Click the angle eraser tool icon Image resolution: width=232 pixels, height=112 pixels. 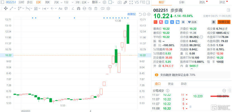(x=73, y=8)
